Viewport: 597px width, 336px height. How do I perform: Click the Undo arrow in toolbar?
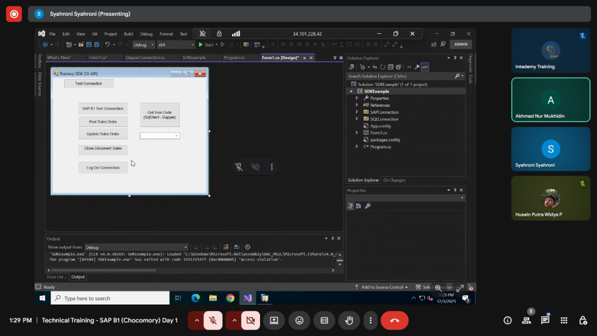coord(107,44)
